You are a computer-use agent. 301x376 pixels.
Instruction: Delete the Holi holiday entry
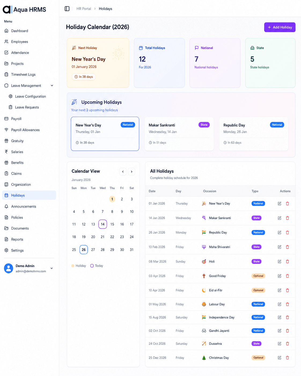(287, 261)
